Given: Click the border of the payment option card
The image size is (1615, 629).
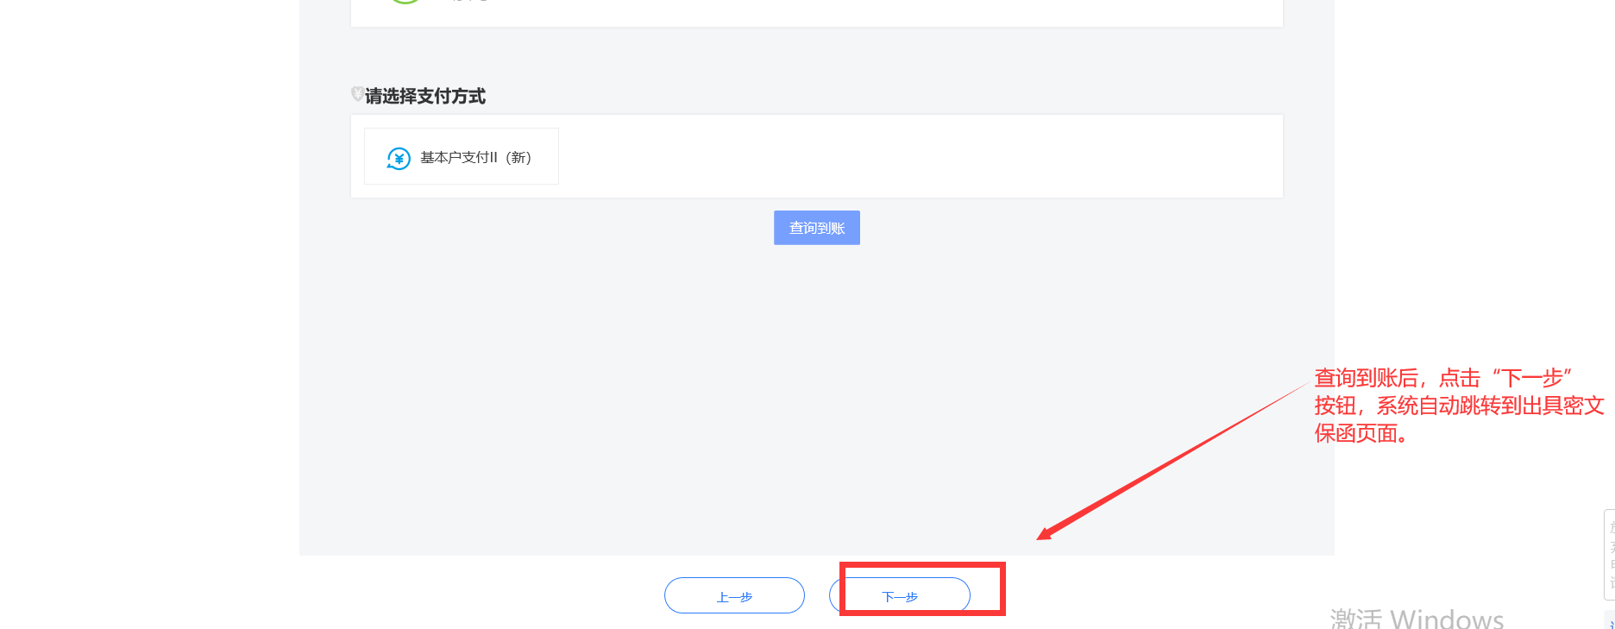Looking at the screenshot, I should (558, 156).
